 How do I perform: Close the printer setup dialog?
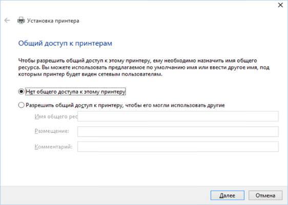(x=280, y=5)
